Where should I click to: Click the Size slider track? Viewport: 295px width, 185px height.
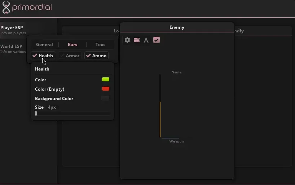tap(72, 113)
